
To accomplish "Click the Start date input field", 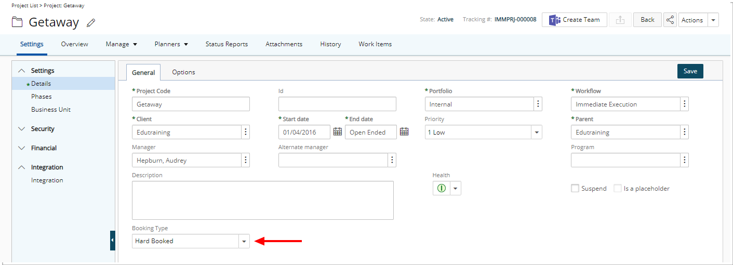I will pyautogui.click(x=304, y=132).
